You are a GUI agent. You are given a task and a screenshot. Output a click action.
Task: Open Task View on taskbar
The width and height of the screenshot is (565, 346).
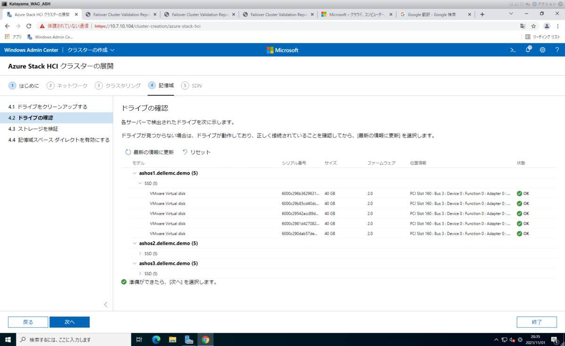(x=139, y=339)
